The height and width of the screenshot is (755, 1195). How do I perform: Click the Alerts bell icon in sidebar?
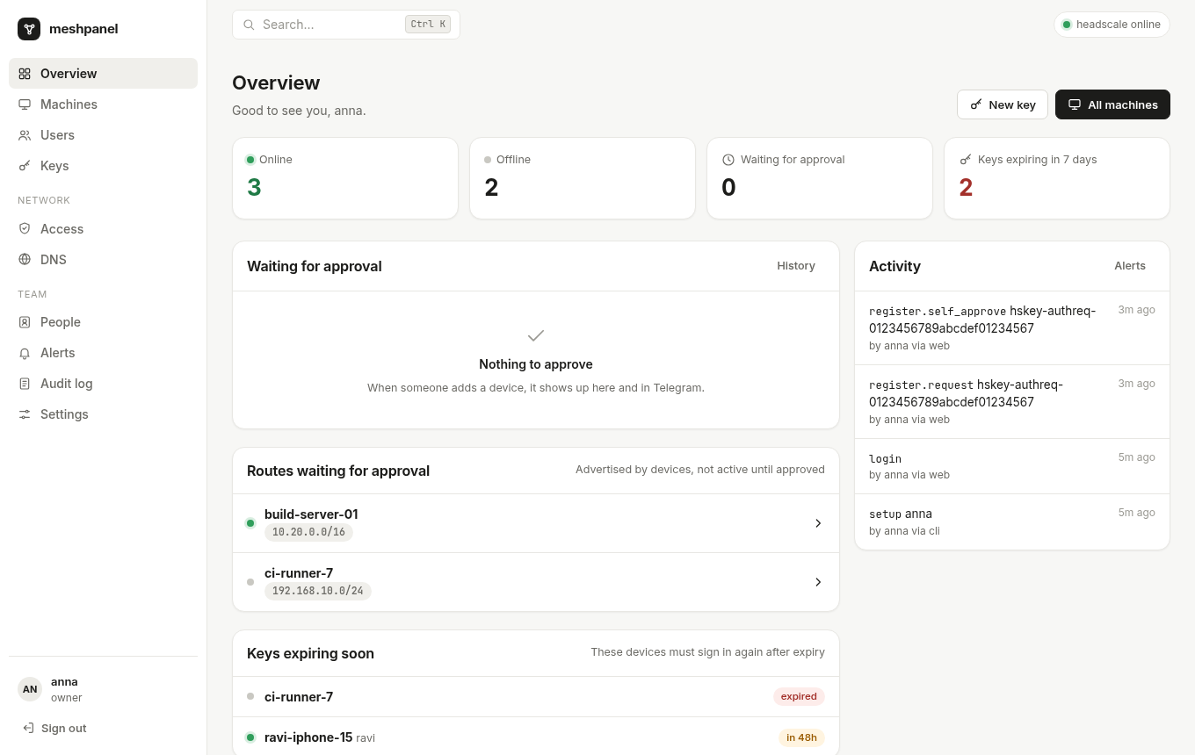(x=25, y=353)
